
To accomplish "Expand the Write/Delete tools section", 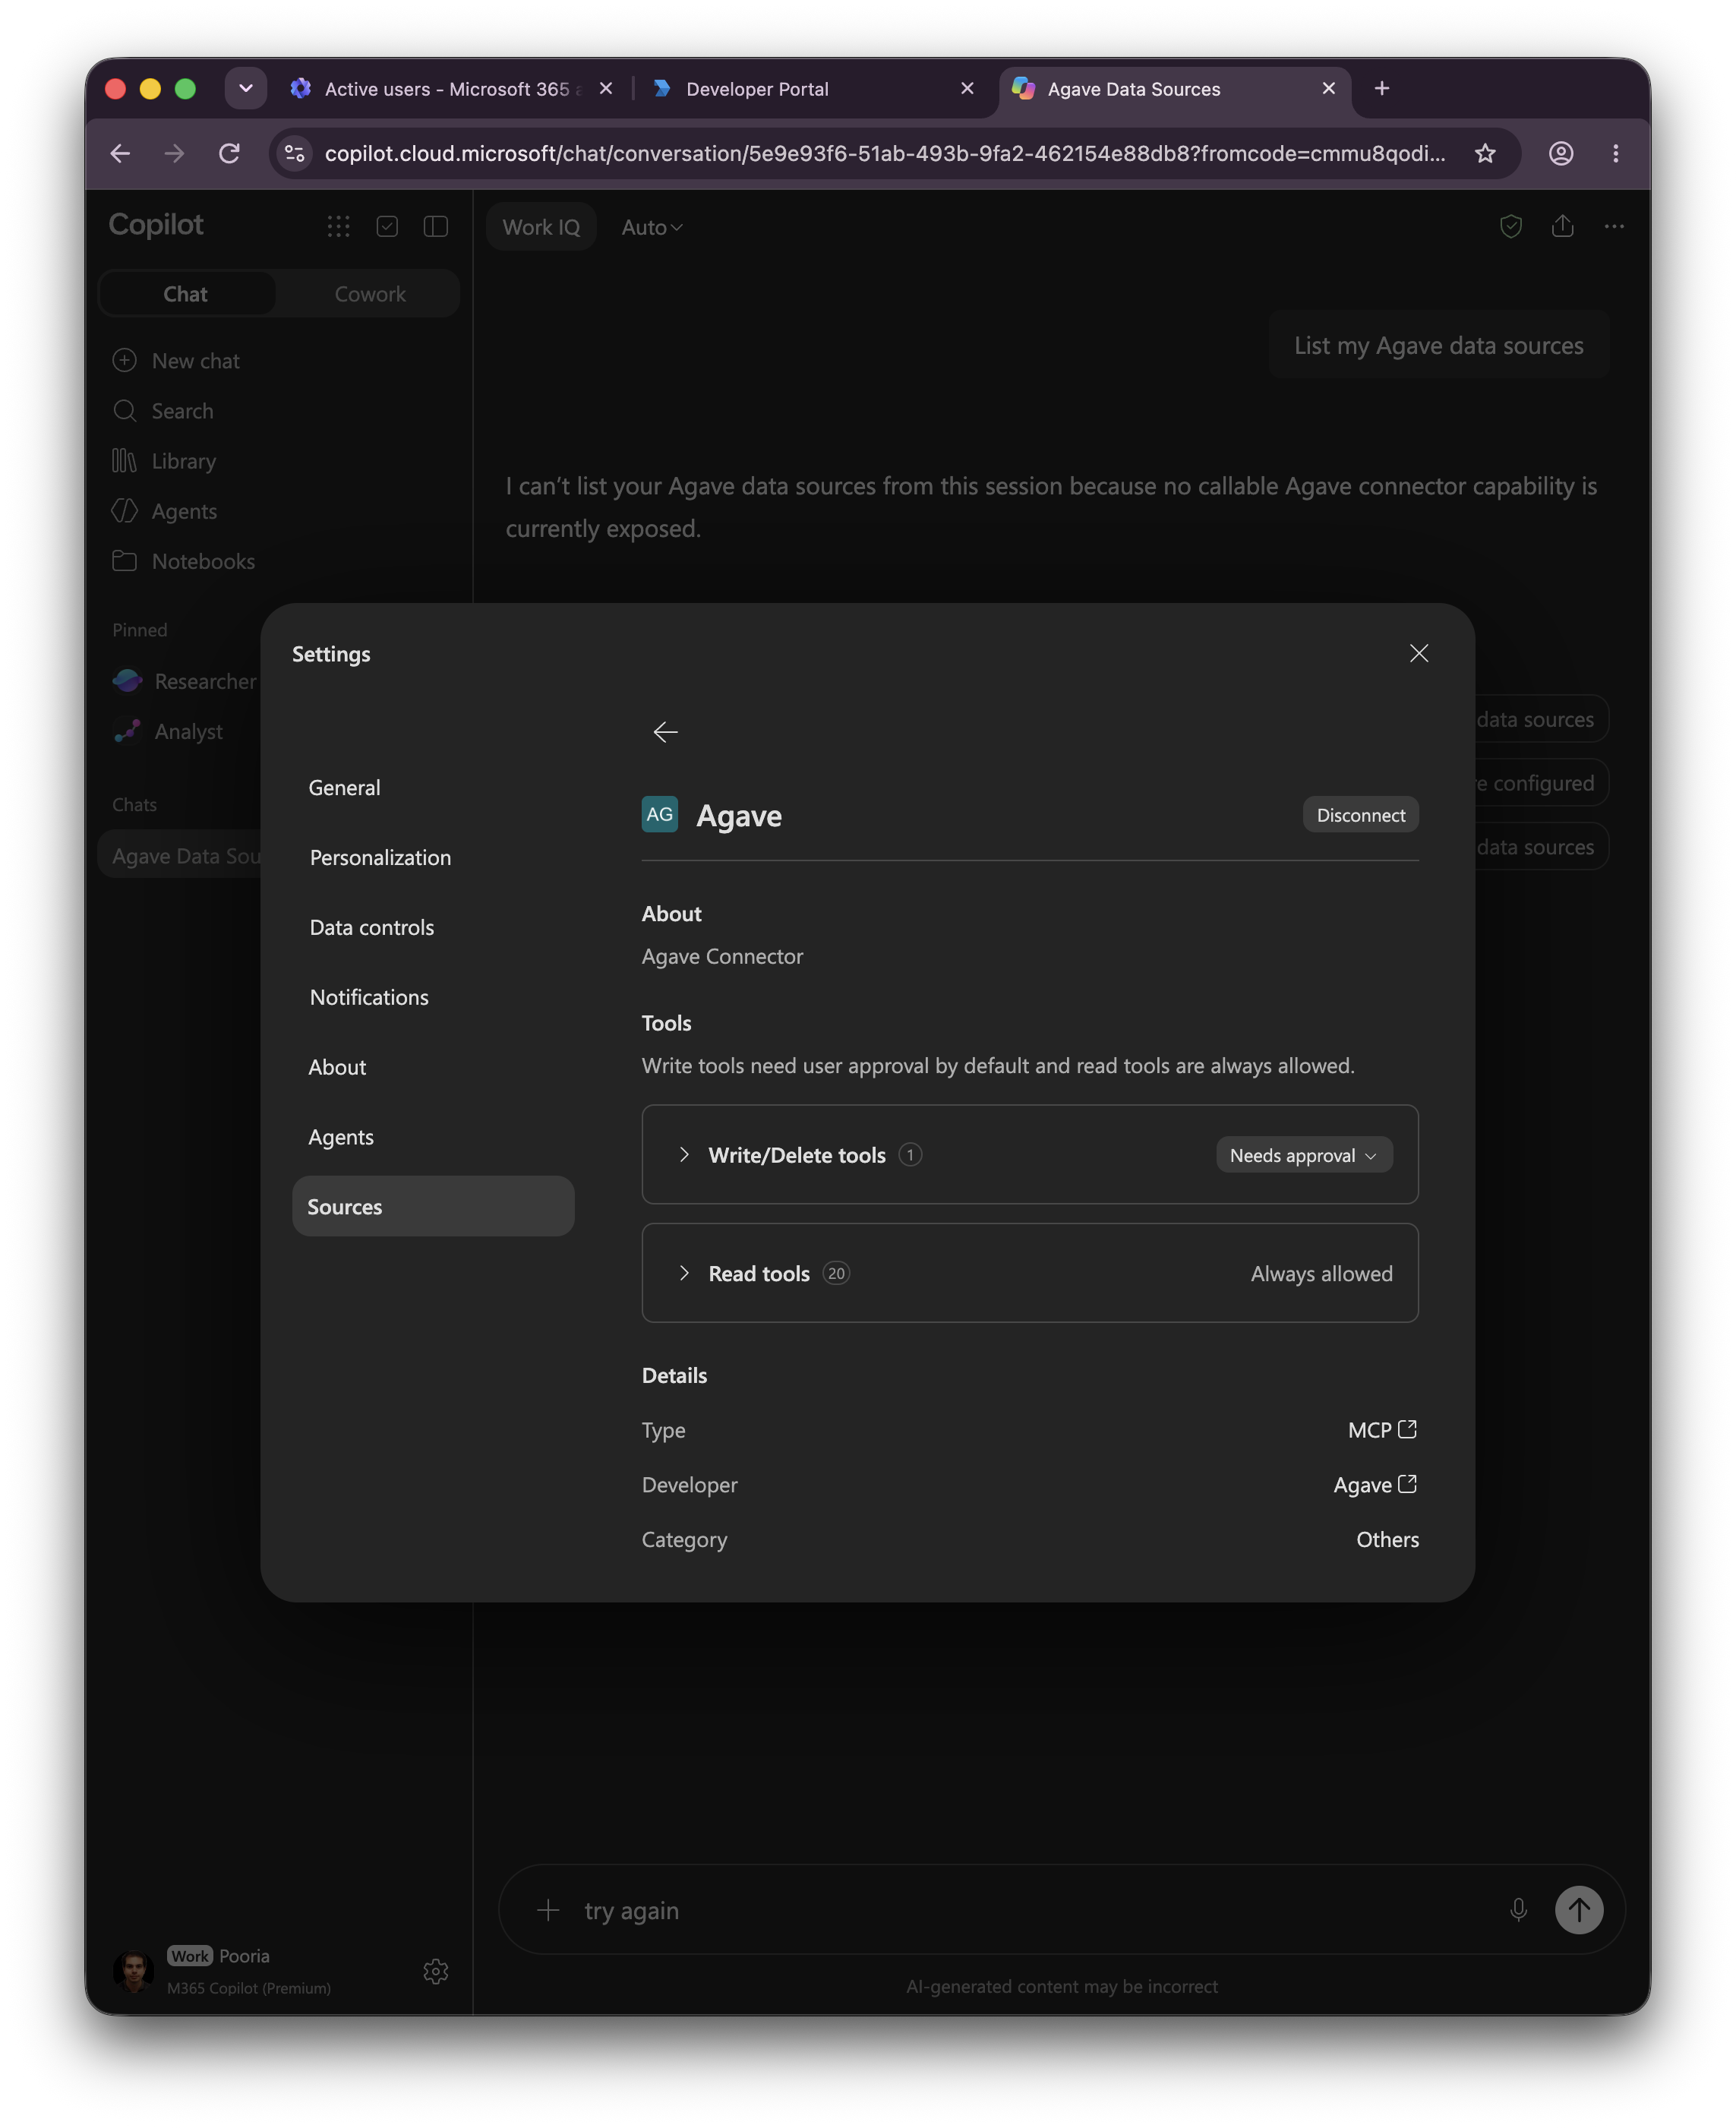I will 684,1155.
